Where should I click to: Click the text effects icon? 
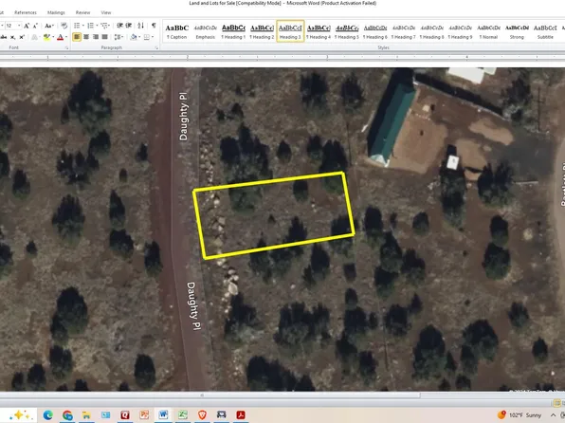coord(35,37)
